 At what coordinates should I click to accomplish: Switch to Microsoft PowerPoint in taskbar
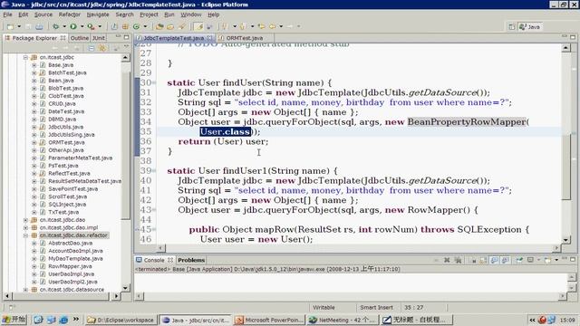click(269, 320)
